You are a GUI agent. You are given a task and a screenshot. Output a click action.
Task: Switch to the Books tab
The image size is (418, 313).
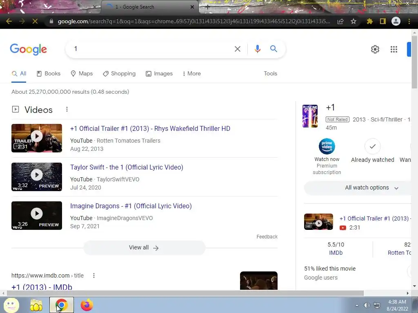(x=49, y=74)
